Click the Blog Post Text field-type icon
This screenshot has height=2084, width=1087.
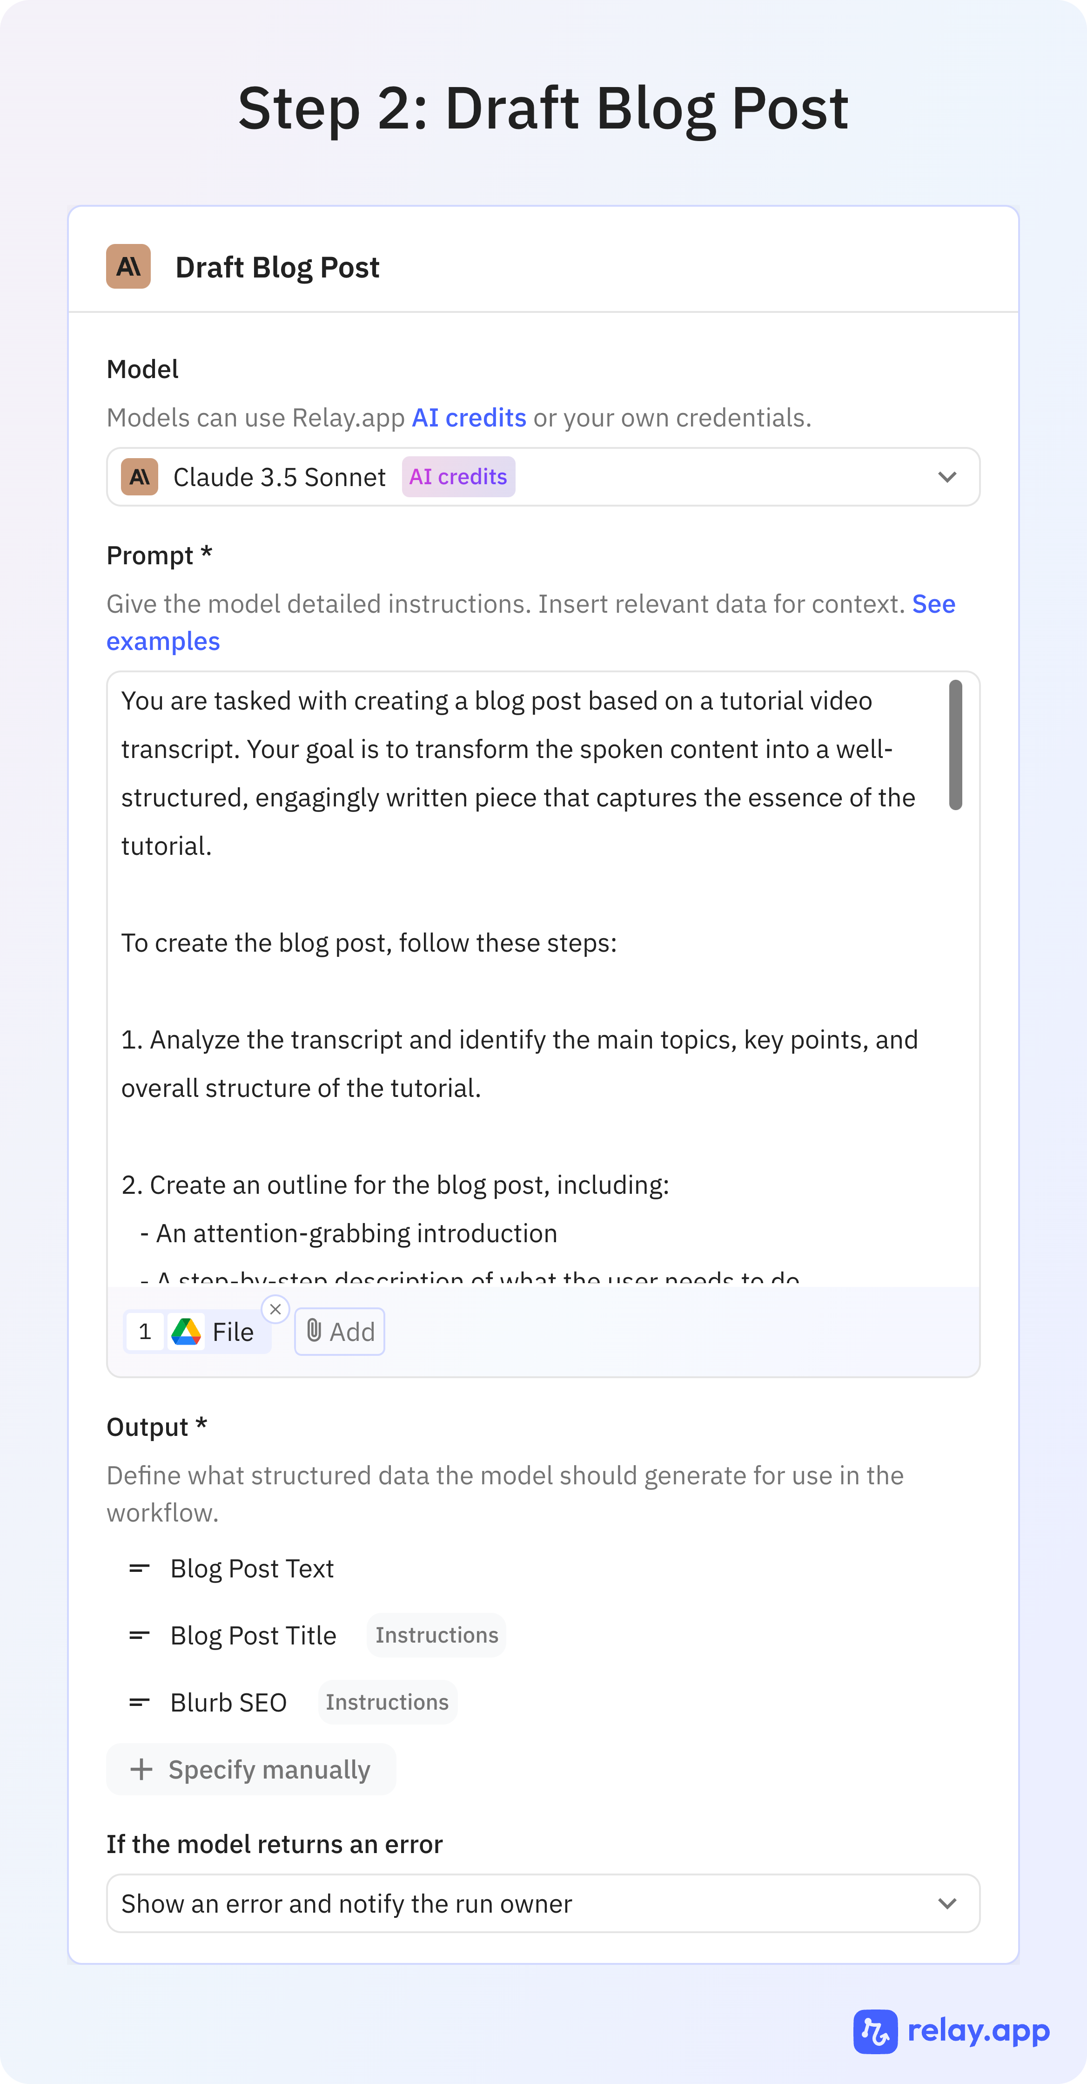(139, 1568)
